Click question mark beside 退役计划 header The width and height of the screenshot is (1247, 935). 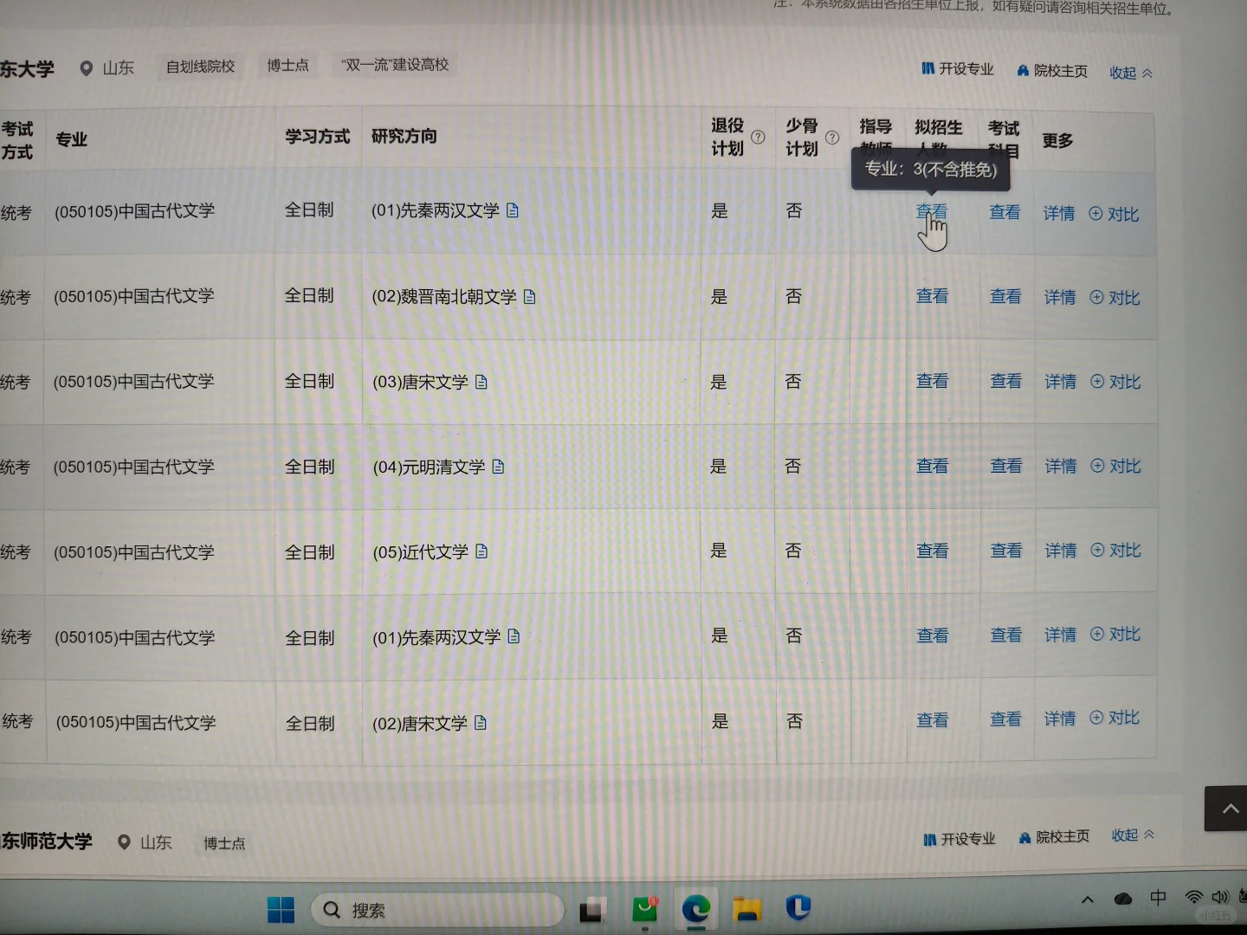pos(758,137)
